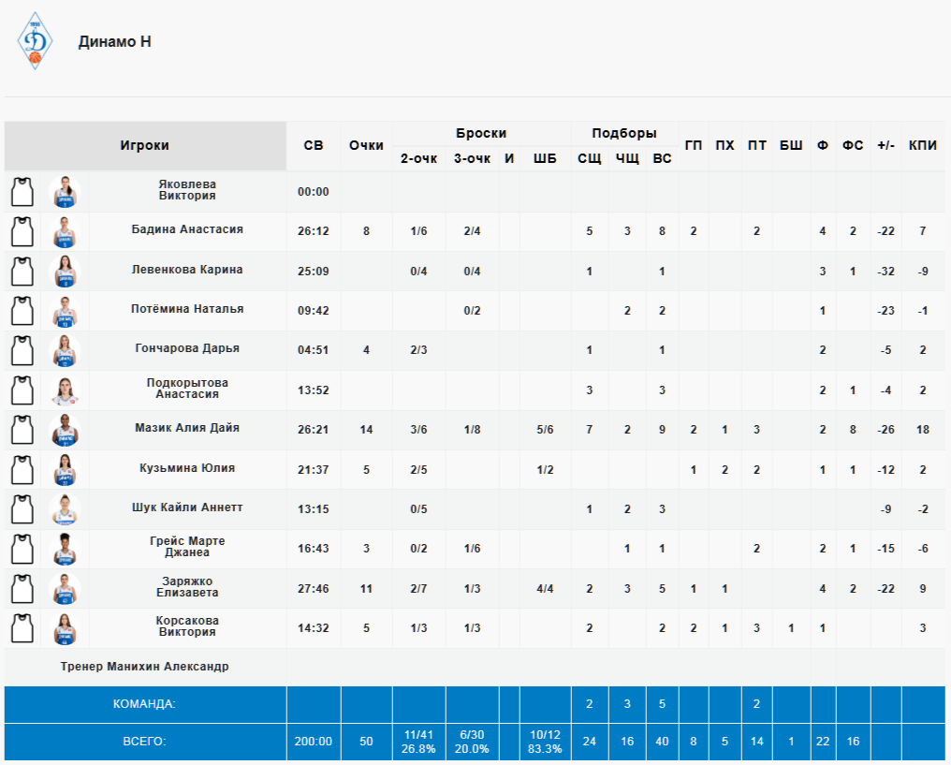The image size is (951, 765).
Task: Click the СЩ rebounds column header
Action: click(x=589, y=159)
